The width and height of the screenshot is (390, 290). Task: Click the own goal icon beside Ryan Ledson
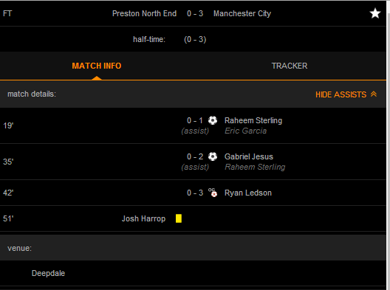point(213,193)
